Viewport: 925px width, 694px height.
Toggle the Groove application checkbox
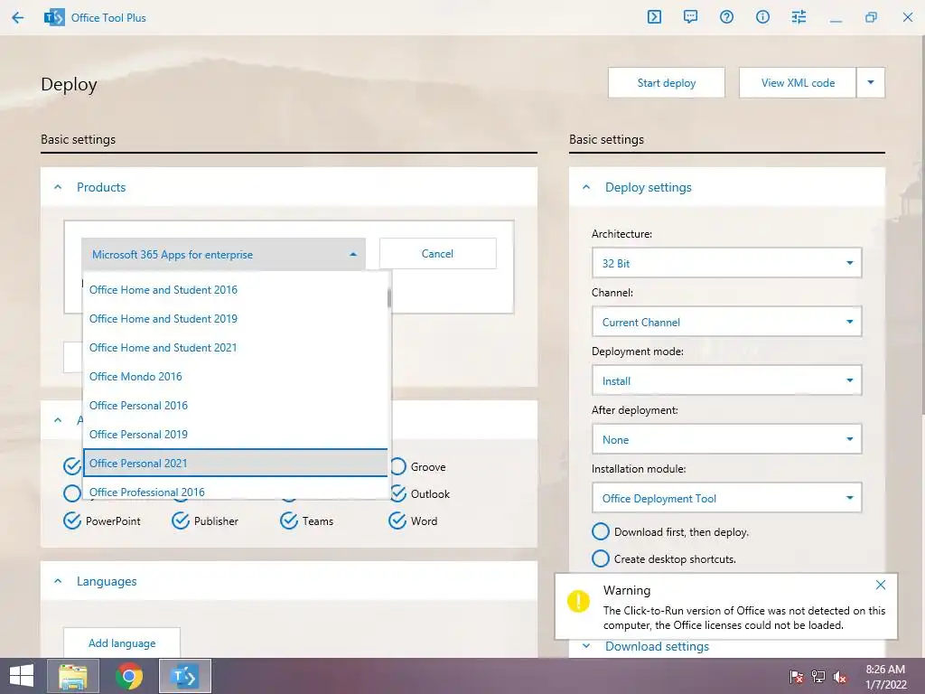(397, 467)
